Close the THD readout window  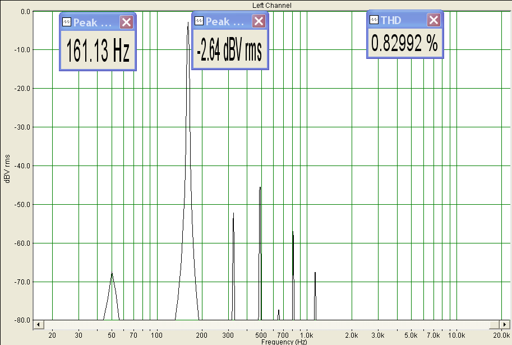[433, 20]
